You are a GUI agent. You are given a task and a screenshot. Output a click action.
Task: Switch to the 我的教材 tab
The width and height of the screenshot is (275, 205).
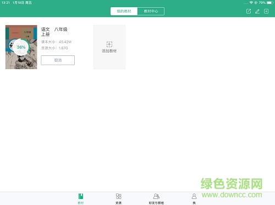coord(124,11)
